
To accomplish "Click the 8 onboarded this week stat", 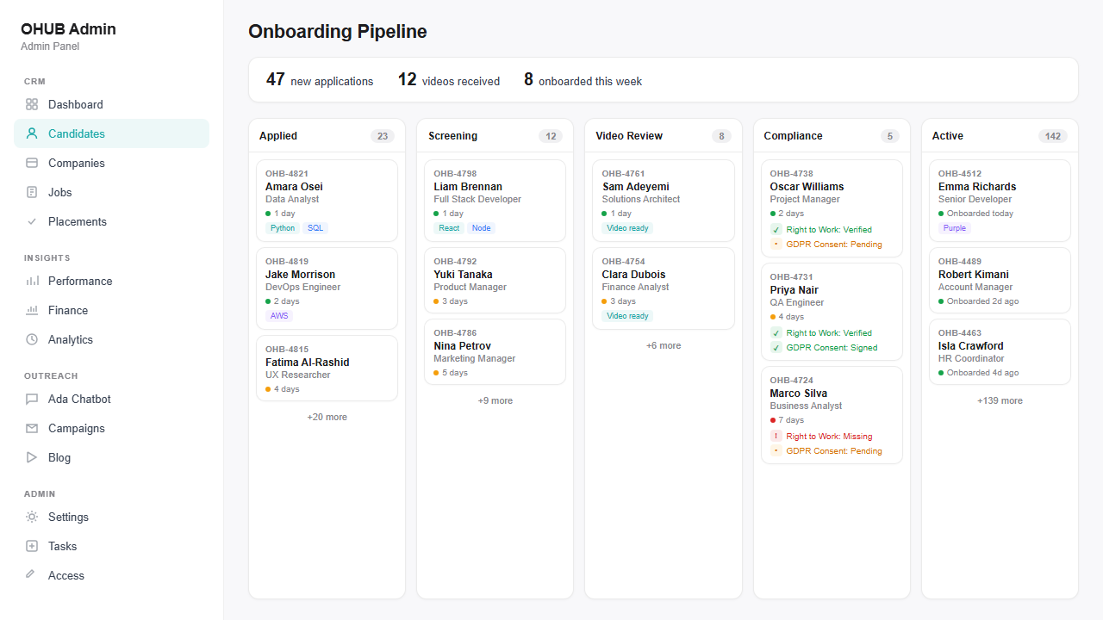I will [x=583, y=80].
